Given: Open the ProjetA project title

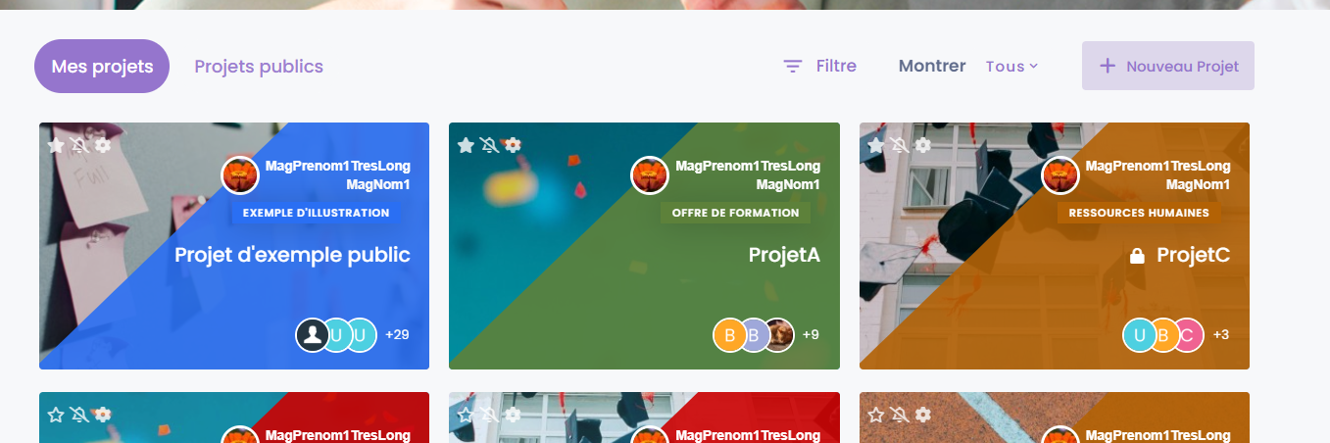Looking at the screenshot, I should tap(784, 255).
